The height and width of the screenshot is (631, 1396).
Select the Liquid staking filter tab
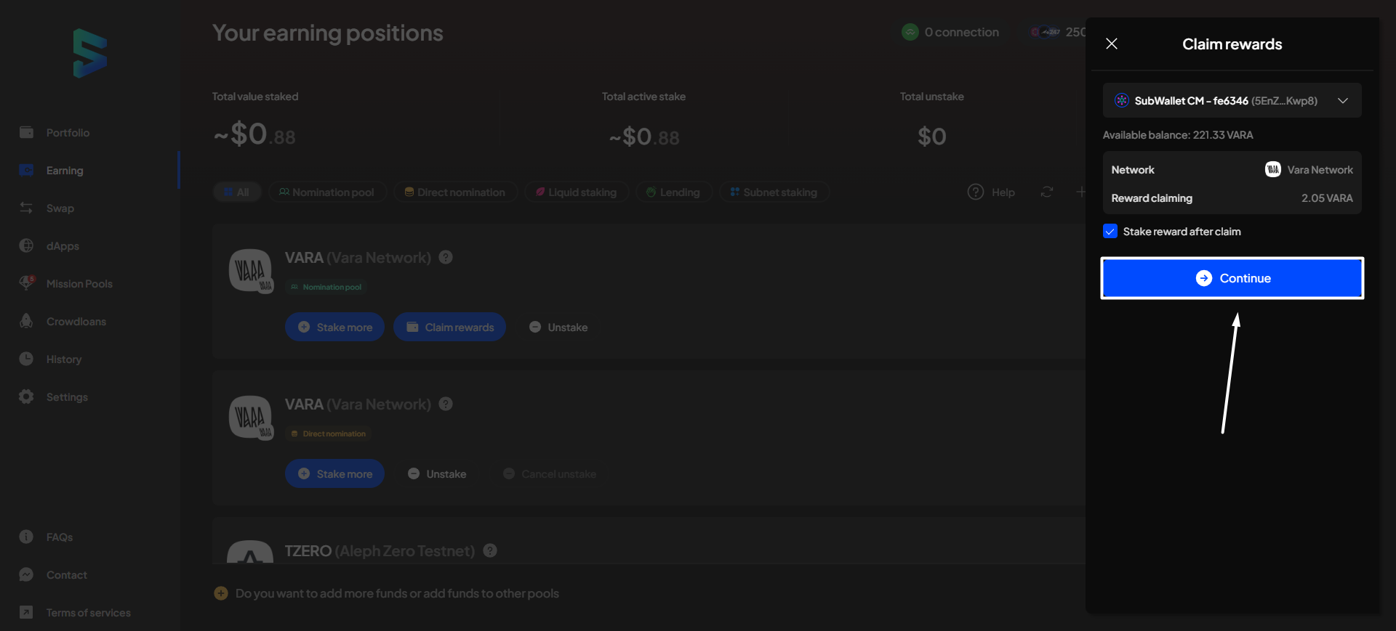[x=576, y=192]
